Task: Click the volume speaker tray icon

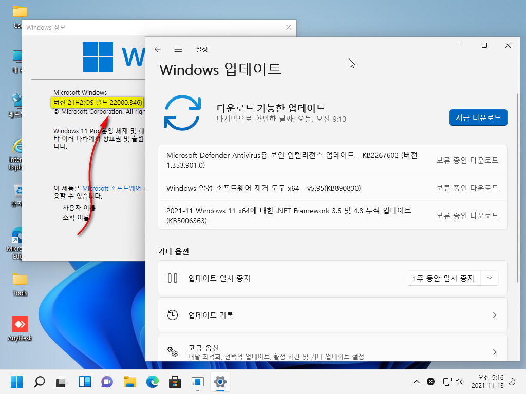Action: pos(459,382)
